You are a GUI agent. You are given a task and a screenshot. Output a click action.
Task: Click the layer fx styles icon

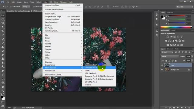pyautogui.click(x=170, y=108)
